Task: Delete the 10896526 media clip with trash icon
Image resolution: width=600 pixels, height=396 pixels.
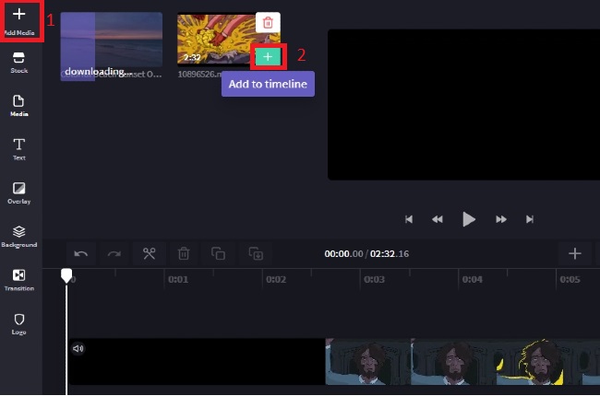Action: (268, 22)
